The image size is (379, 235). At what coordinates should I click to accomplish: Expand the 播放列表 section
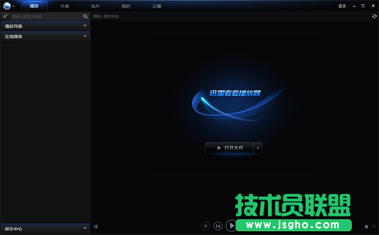45,26
